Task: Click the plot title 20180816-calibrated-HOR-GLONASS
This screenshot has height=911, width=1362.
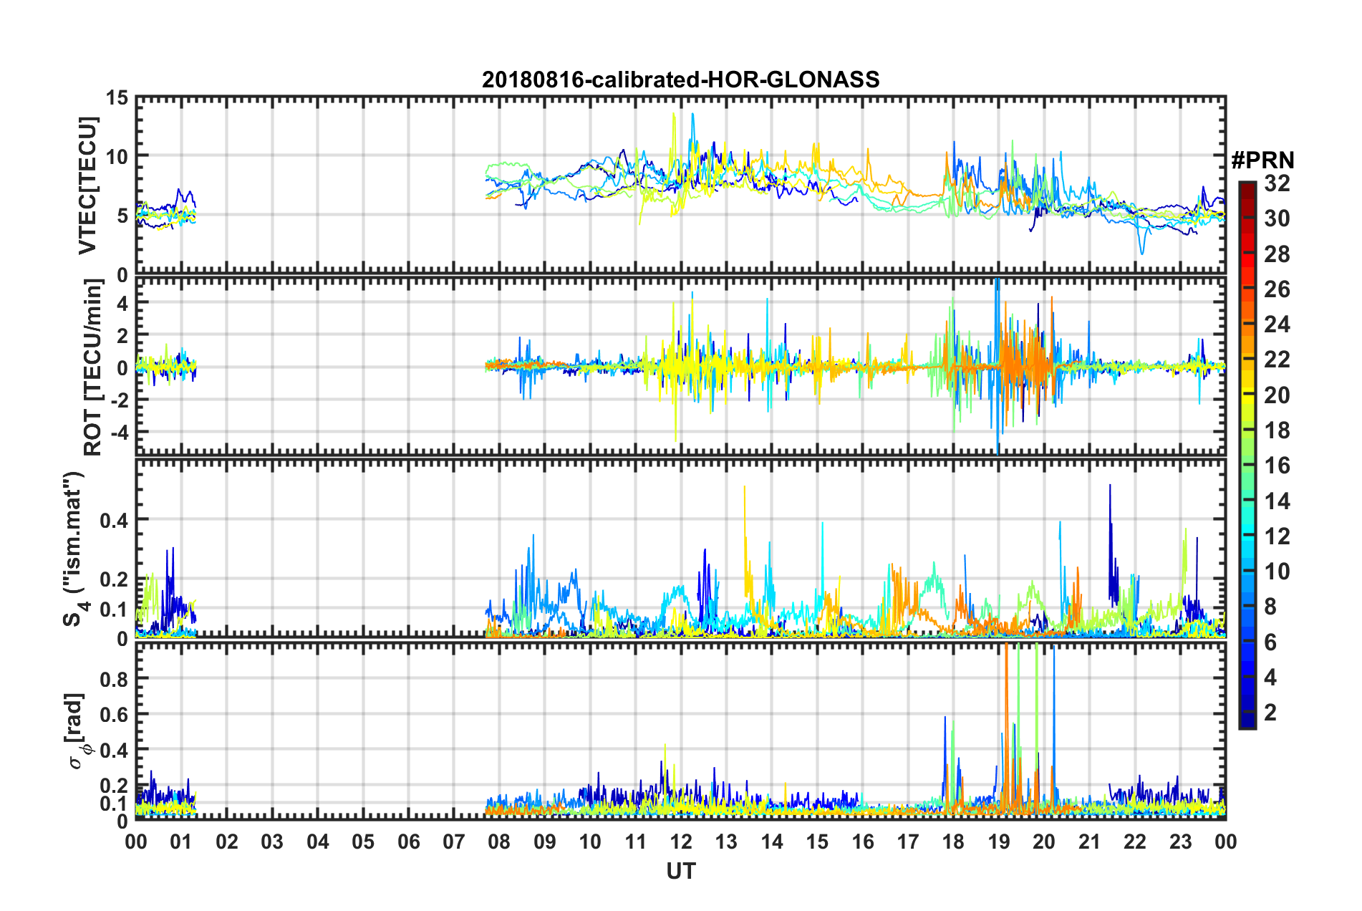Action: click(x=680, y=79)
